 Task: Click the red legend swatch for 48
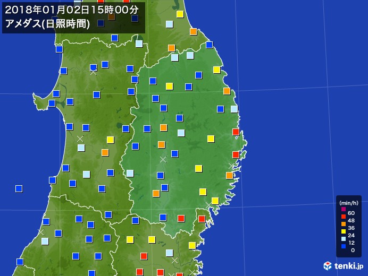point(344,217)
